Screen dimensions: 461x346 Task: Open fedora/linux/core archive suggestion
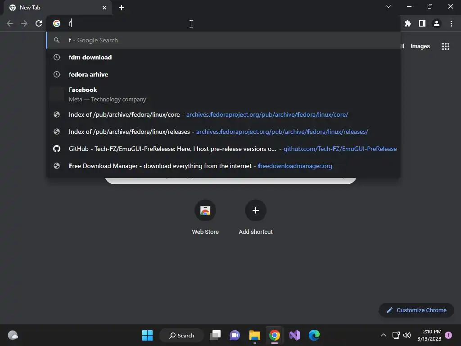[223, 115]
